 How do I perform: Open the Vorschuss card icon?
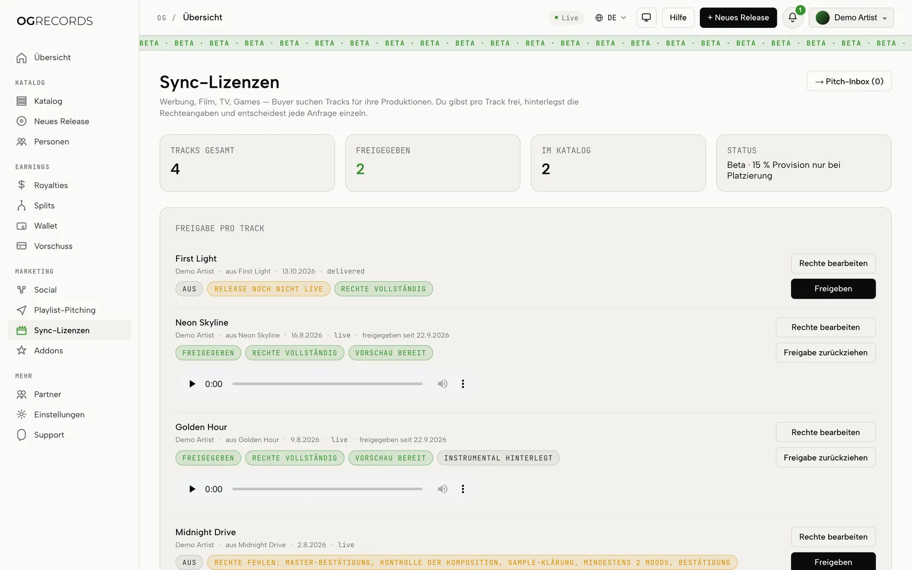pos(22,246)
